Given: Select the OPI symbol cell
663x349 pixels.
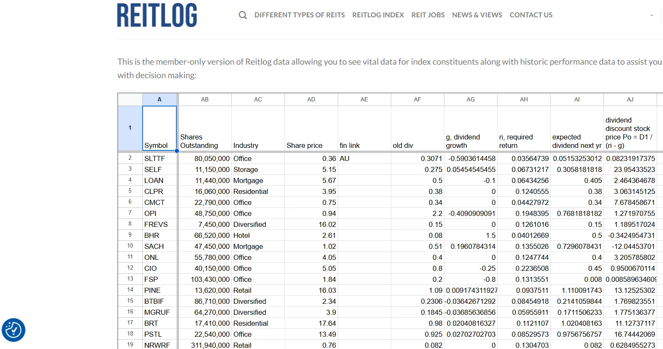Looking at the screenshot, I should coord(160,213).
